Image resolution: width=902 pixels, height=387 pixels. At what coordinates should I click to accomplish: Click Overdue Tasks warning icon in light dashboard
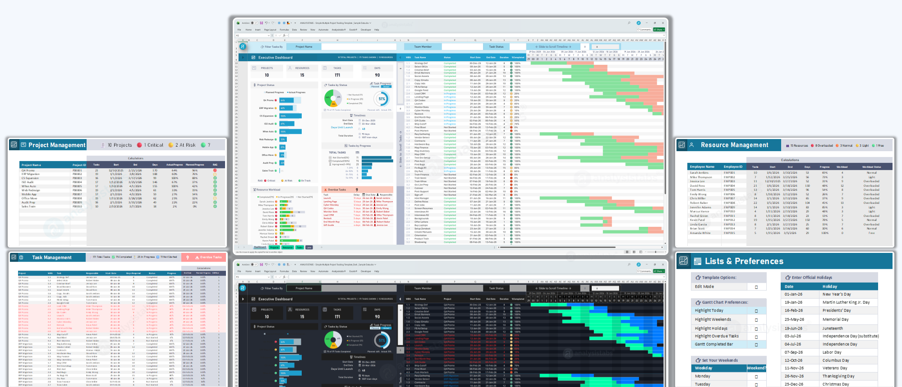(x=325, y=189)
